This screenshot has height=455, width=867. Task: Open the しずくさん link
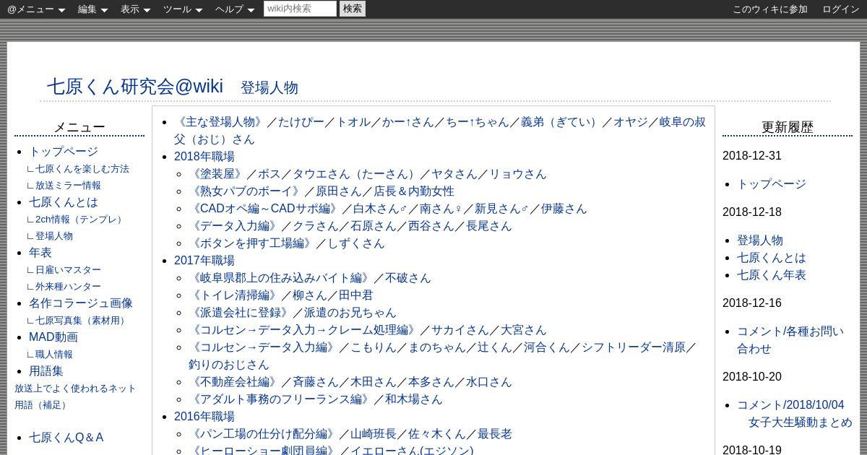[356, 243]
